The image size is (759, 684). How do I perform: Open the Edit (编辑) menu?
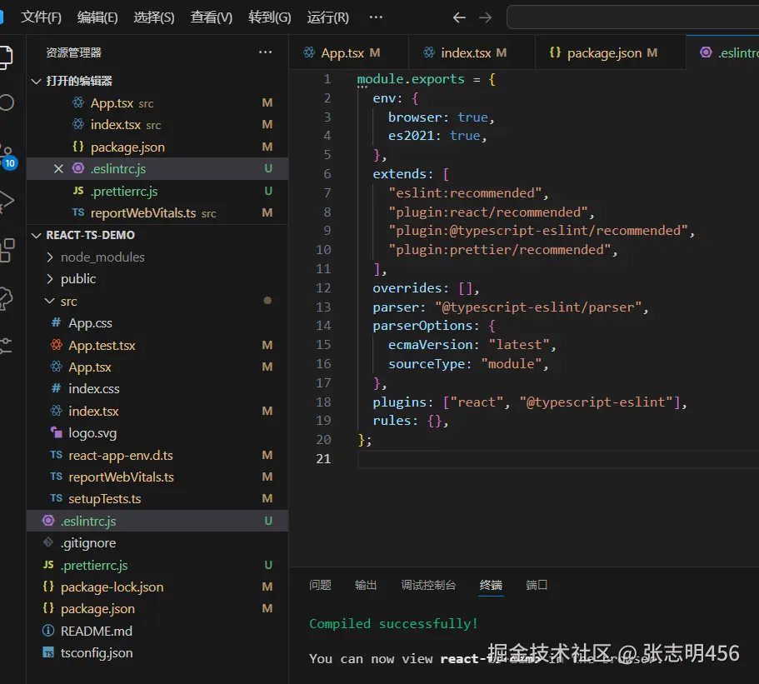point(97,17)
